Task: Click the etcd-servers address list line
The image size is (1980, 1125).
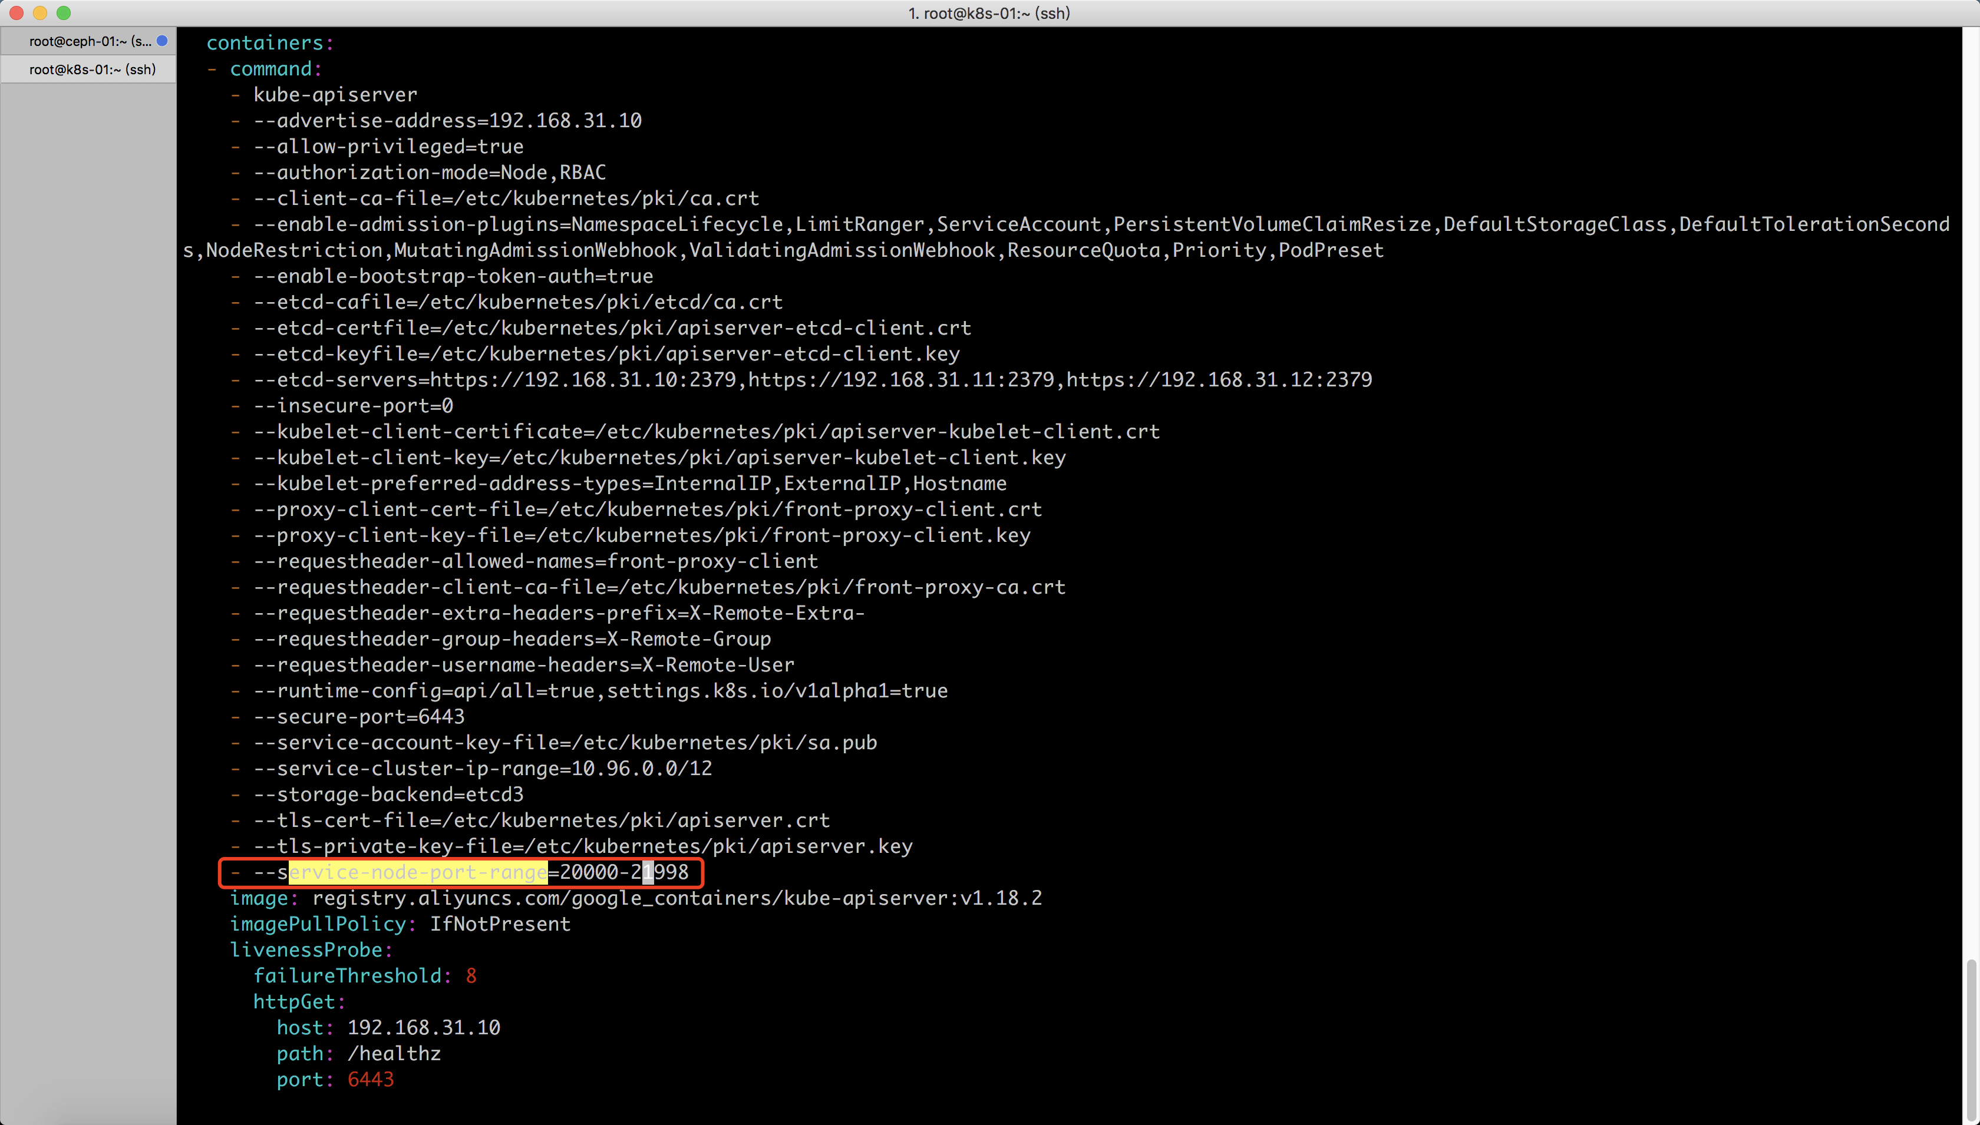Action: click(811, 379)
